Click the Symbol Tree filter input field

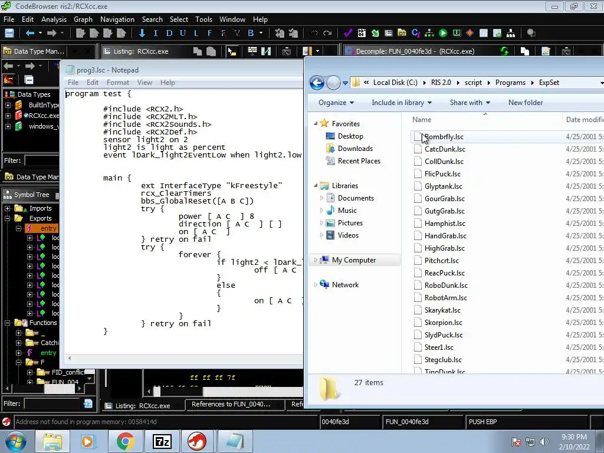click(x=52, y=403)
